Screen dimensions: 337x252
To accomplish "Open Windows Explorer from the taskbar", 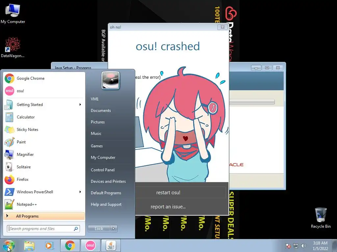I will [29, 245].
